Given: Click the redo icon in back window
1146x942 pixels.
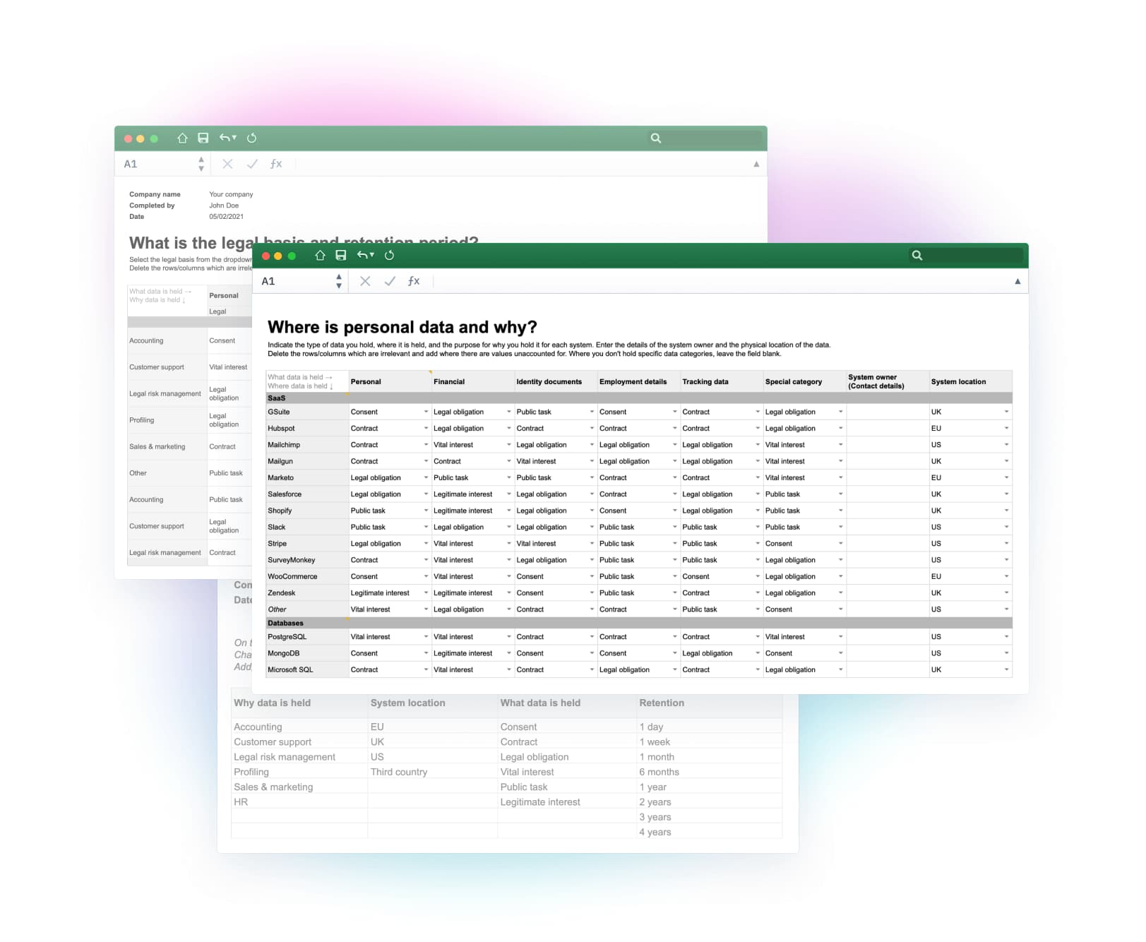Looking at the screenshot, I should pyautogui.click(x=251, y=138).
